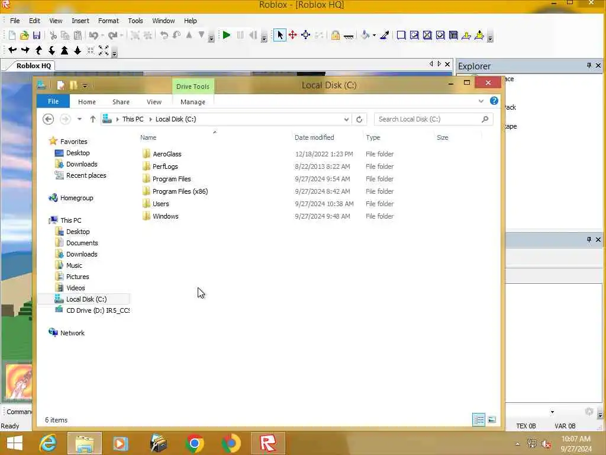The width and height of the screenshot is (606, 455).
Task: Select the red Move tool
Action: (292, 36)
